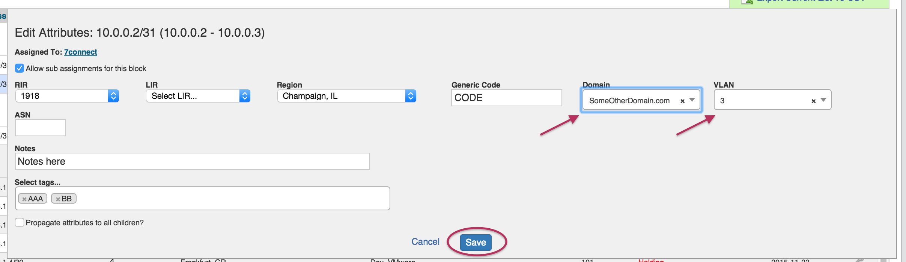906x262 pixels.
Task: Open the Select LIR dropdown
Action: click(x=198, y=96)
